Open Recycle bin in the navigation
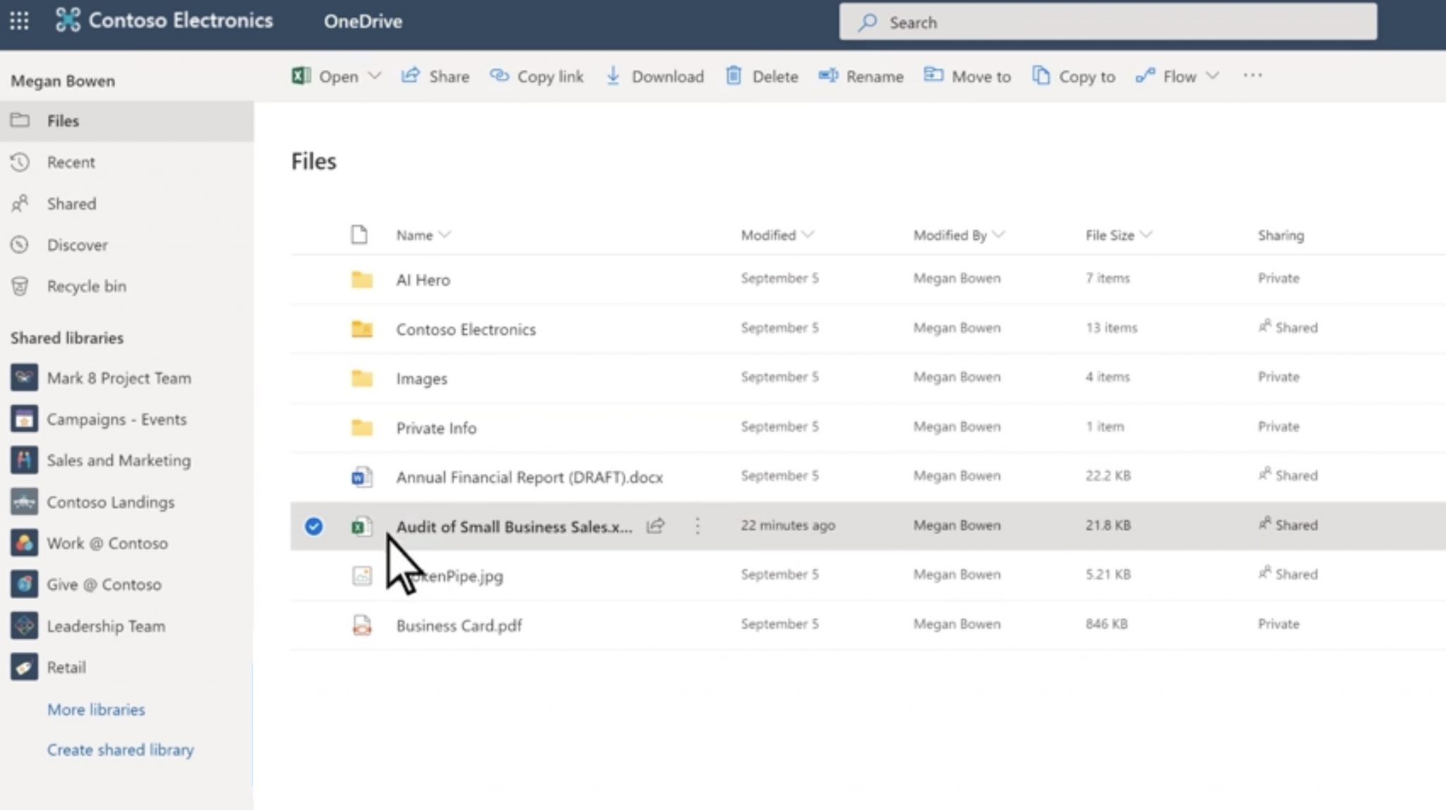Image resolution: width=1446 pixels, height=810 pixels. point(86,286)
